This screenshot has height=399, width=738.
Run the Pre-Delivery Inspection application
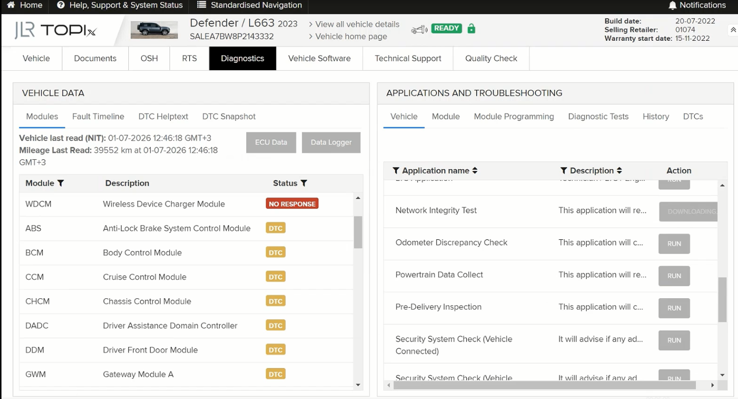pos(674,308)
